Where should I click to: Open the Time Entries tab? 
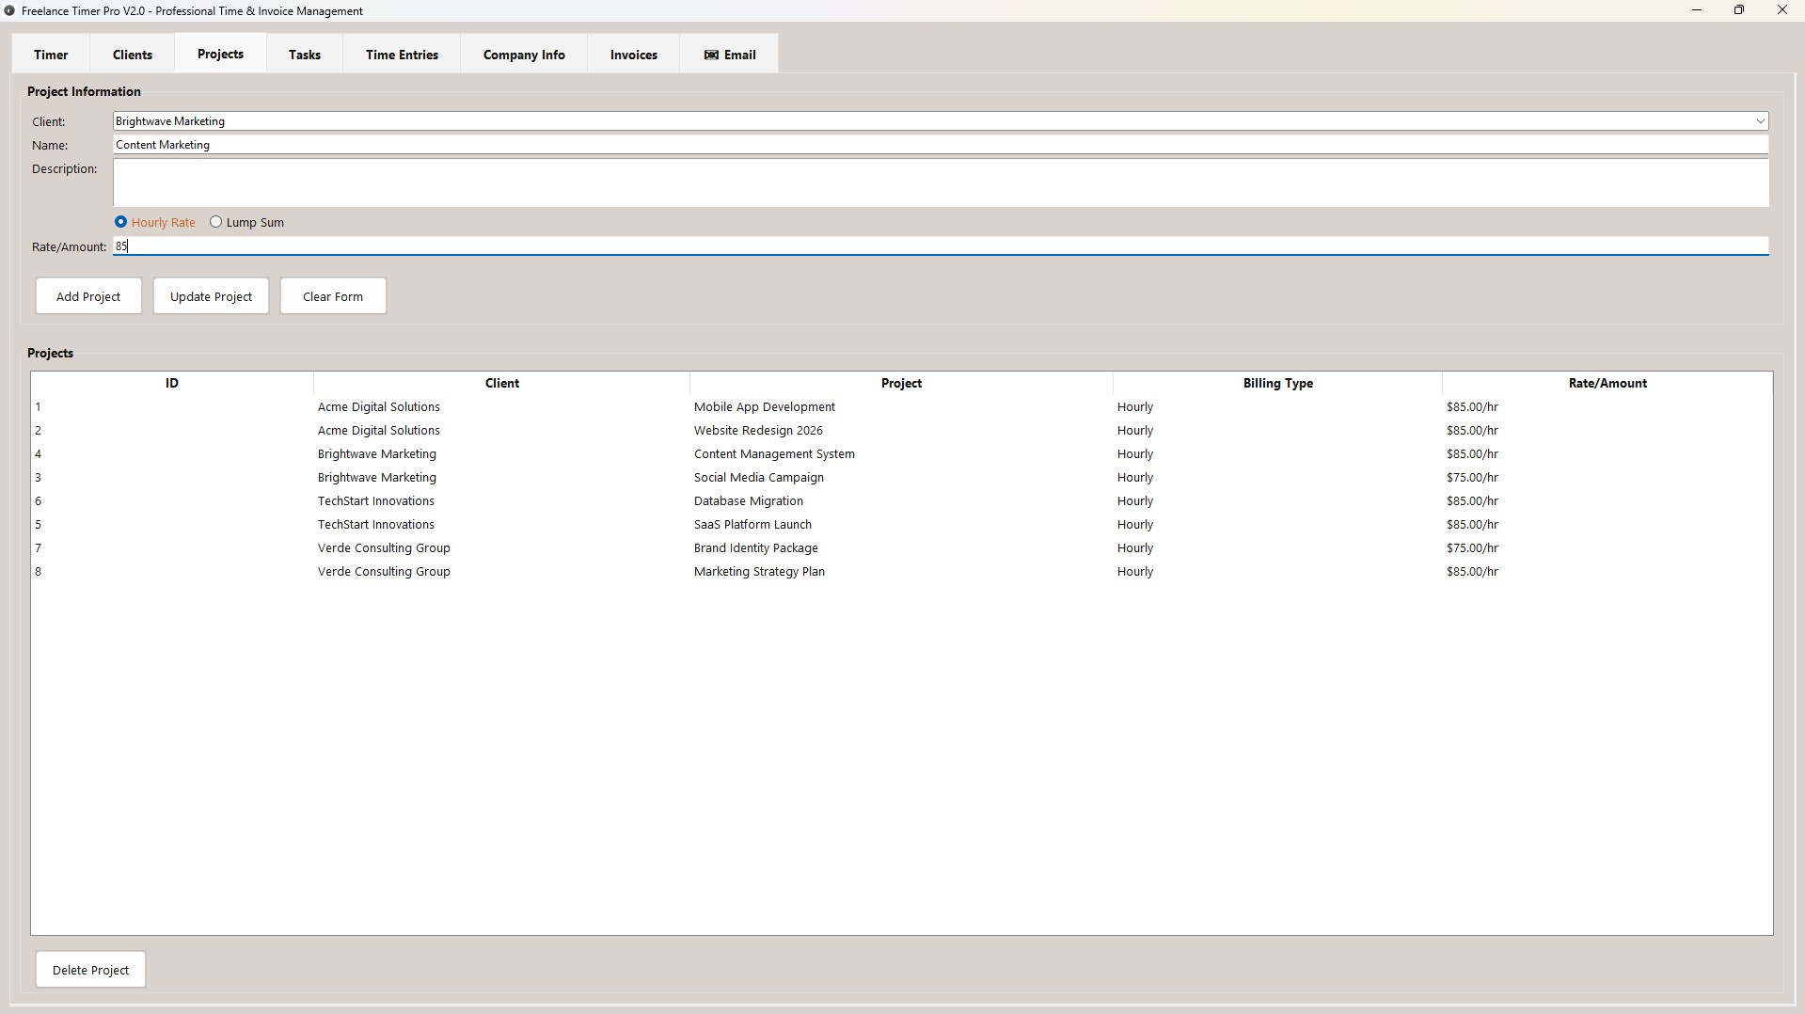pyautogui.click(x=402, y=55)
